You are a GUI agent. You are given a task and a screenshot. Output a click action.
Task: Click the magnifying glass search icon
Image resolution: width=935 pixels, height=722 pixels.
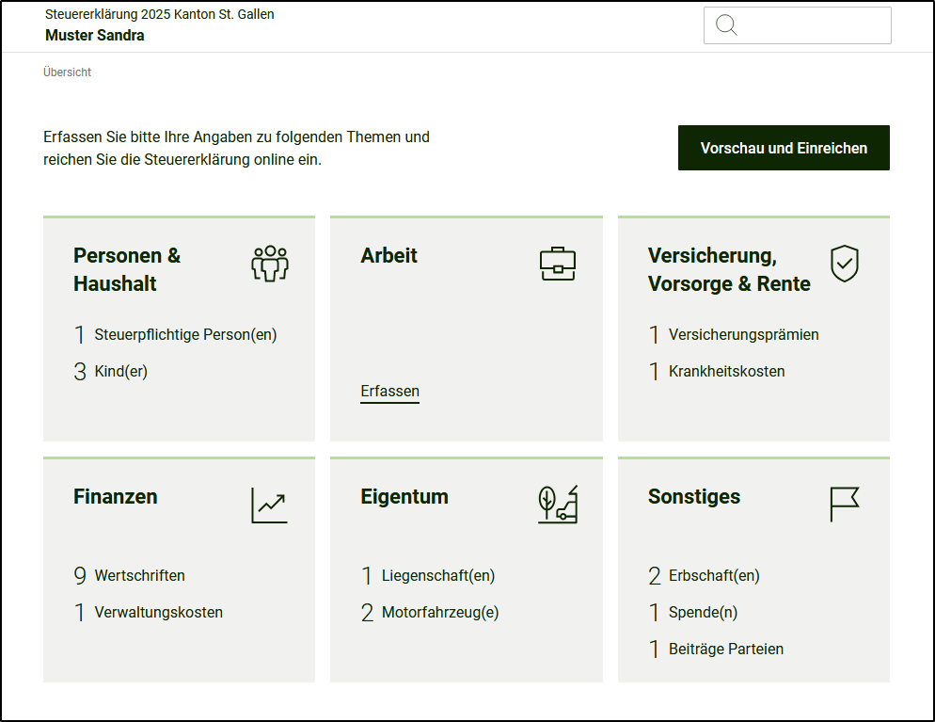pyautogui.click(x=726, y=25)
